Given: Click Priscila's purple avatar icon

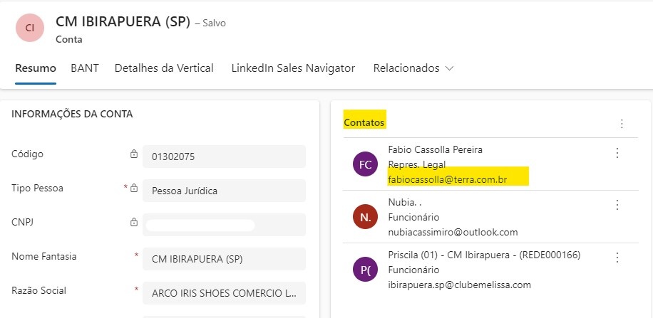Looking at the screenshot, I should (x=365, y=267).
